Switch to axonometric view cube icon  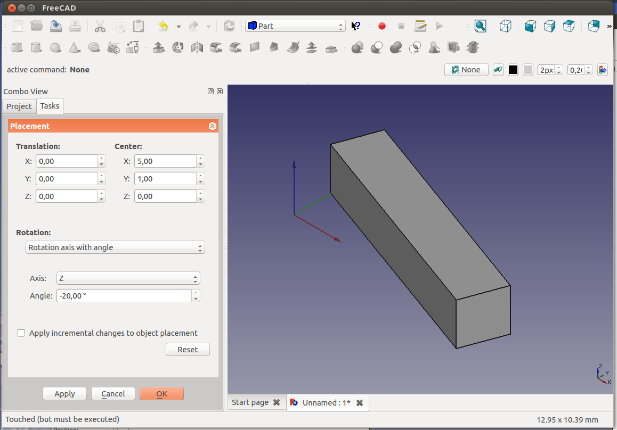click(505, 26)
